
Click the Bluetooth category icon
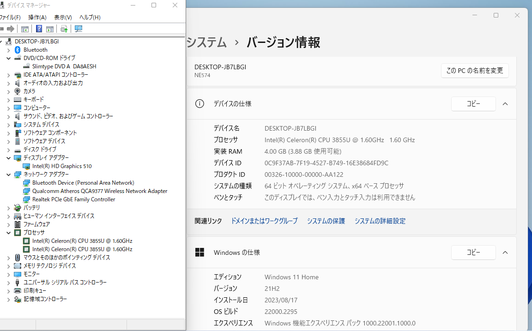tap(18, 50)
